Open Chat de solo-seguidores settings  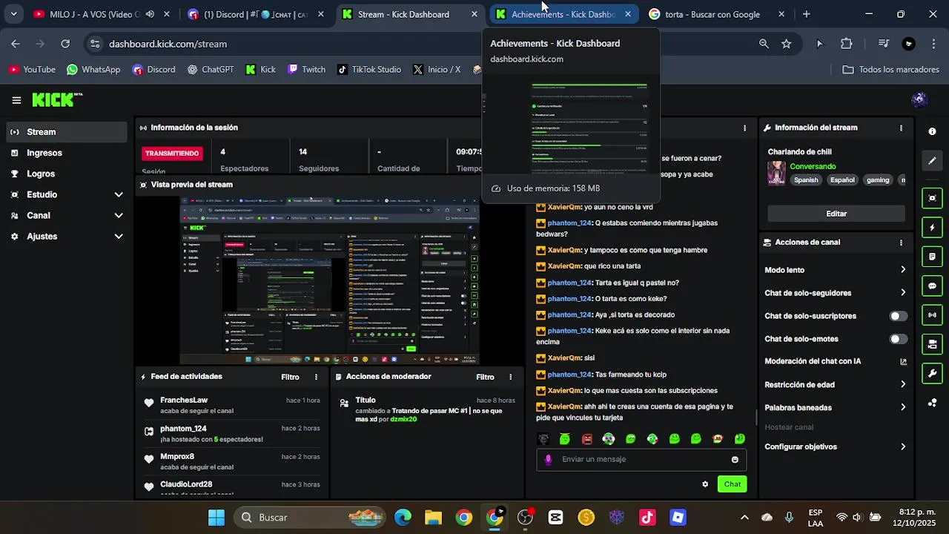pos(836,293)
